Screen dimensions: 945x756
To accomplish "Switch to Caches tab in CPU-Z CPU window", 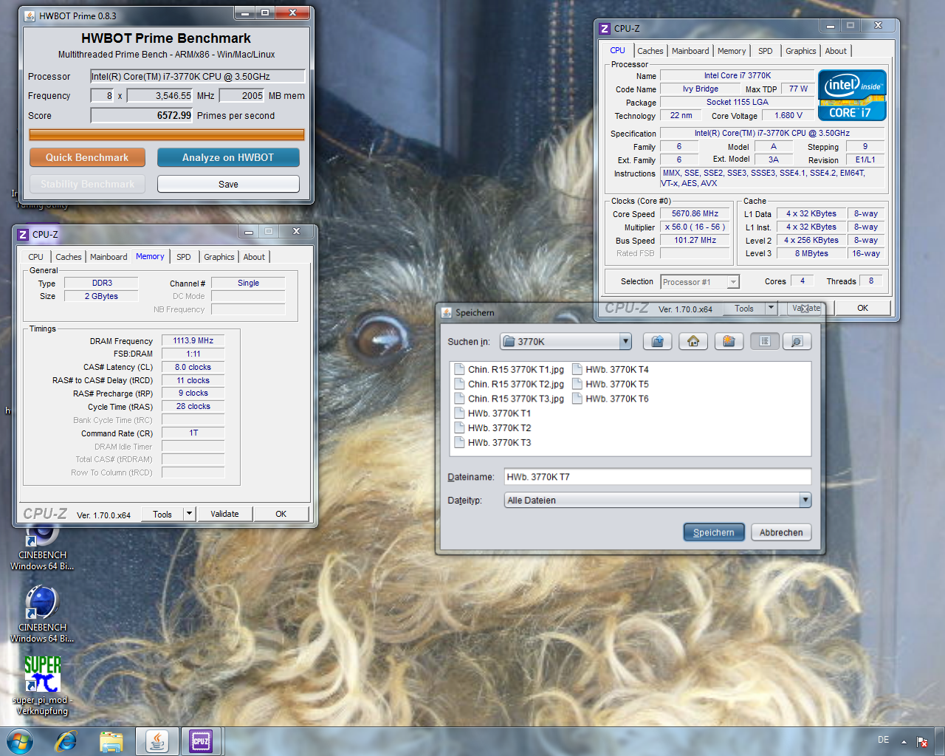I will click(x=650, y=51).
